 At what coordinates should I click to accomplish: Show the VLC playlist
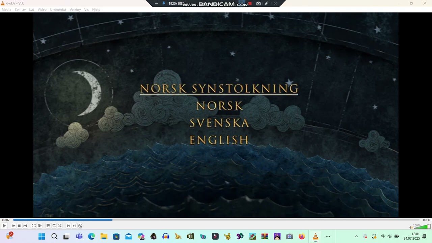[x=48, y=226]
